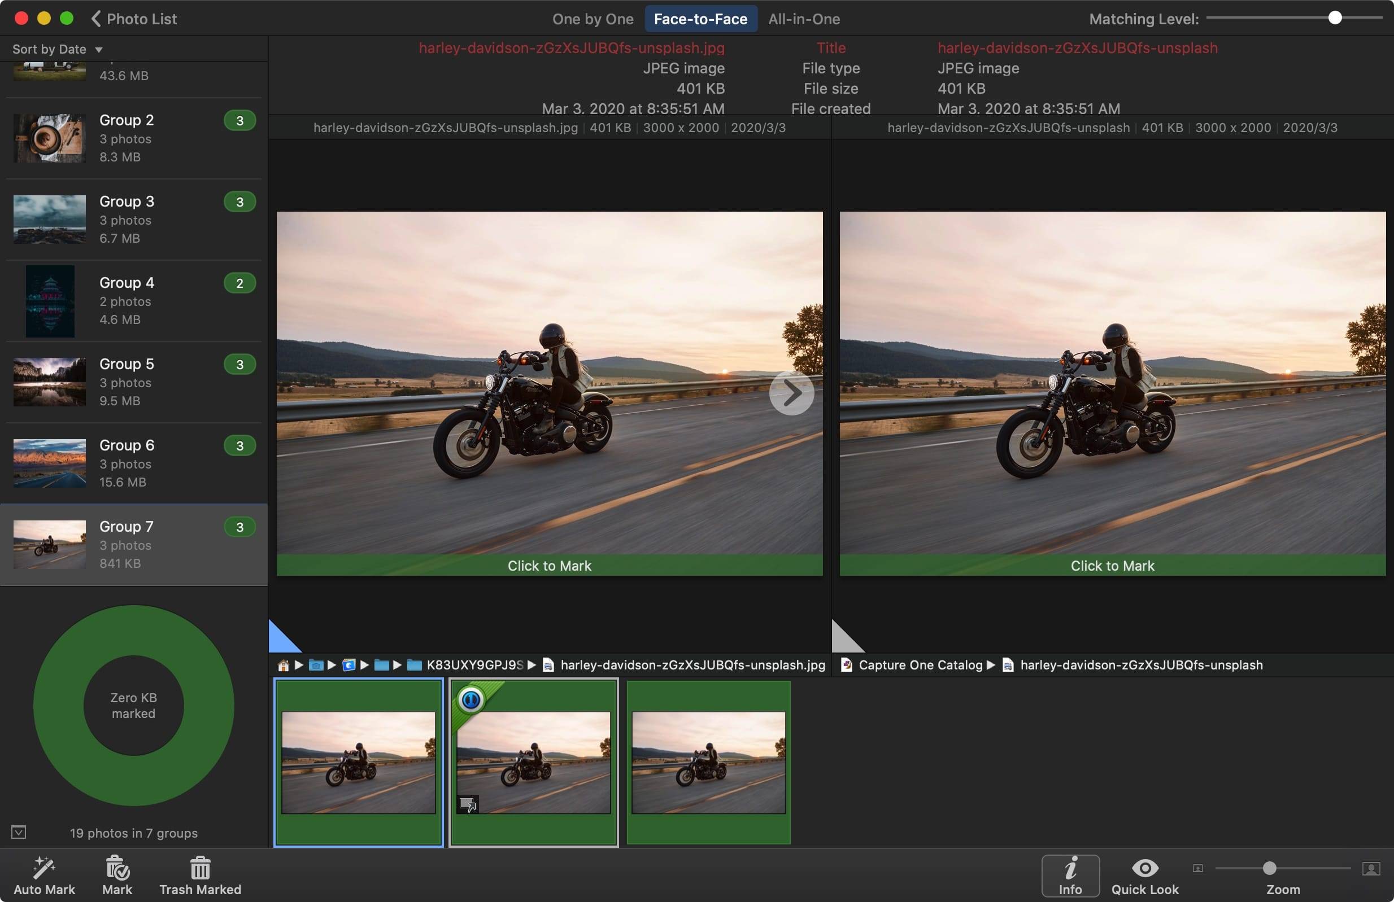The image size is (1394, 902).
Task: Click the Trash Marked bin icon
Action: 200,868
